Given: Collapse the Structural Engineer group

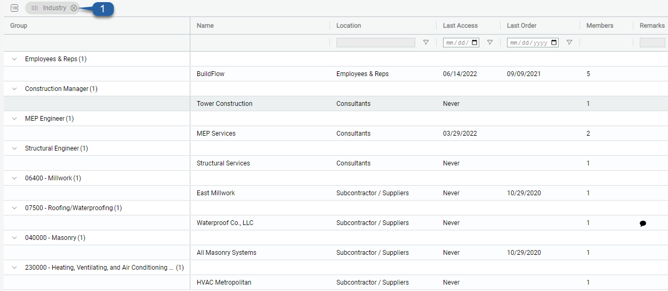Looking at the screenshot, I should tap(14, 148).
